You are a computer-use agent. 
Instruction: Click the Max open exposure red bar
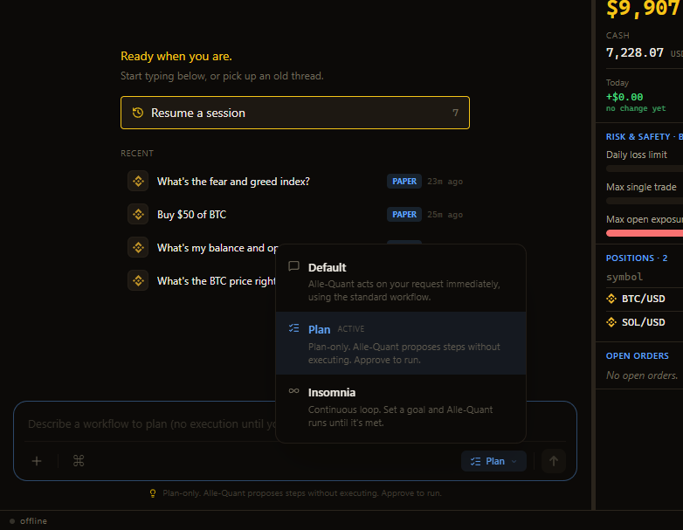coord(645,233)
